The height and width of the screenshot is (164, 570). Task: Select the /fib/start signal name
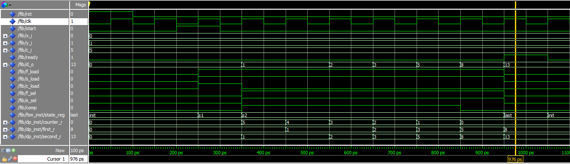click(x=26, y=28)
